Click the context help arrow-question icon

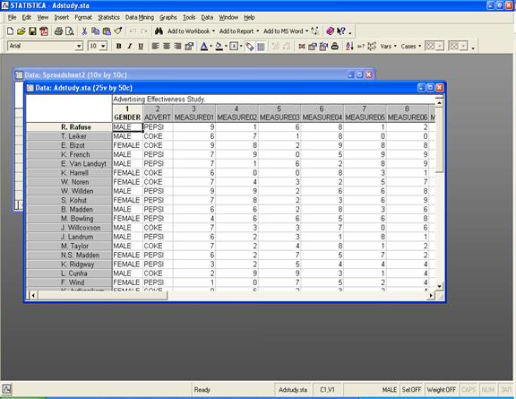pyautogui.click(x=341, y=31)
